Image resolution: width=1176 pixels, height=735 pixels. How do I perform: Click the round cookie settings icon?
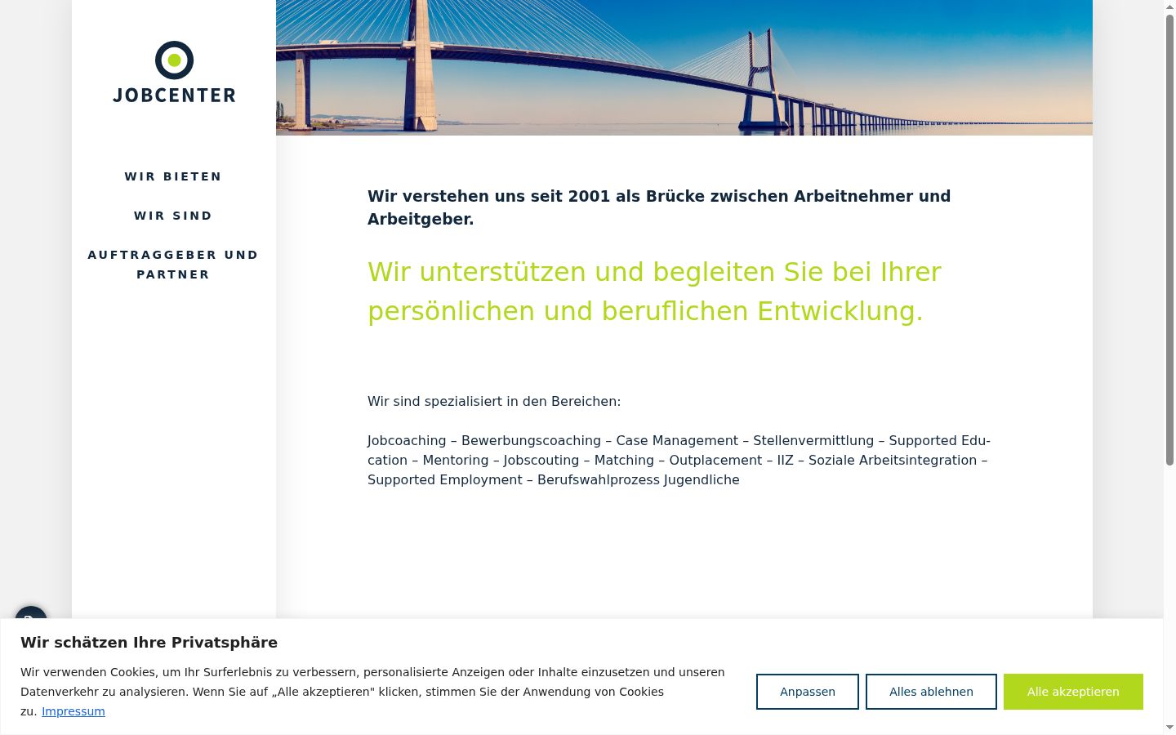coord(31,612)
